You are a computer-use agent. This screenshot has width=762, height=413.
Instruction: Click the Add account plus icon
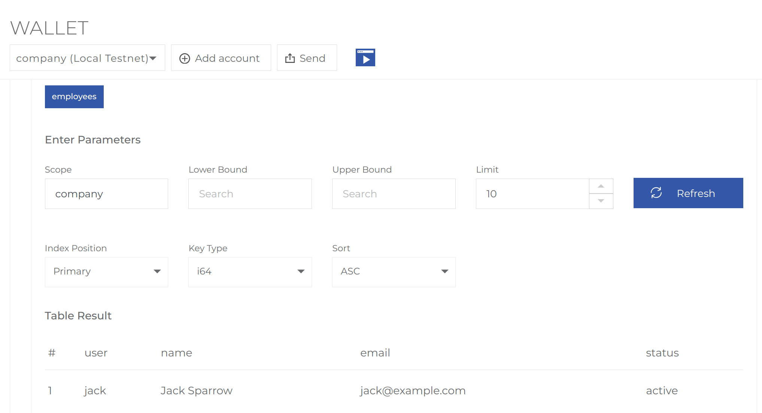185,58
